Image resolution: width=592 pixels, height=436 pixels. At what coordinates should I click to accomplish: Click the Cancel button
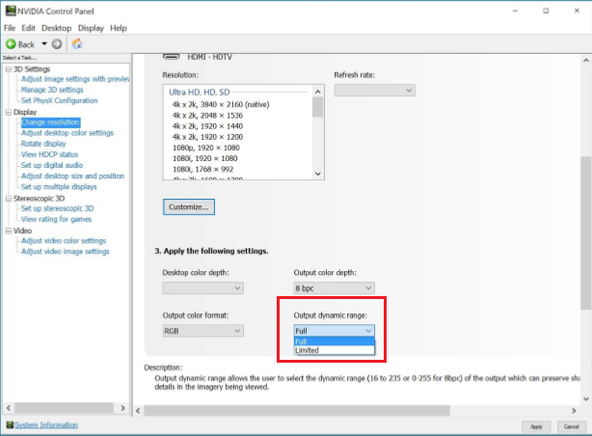(571, 426)
